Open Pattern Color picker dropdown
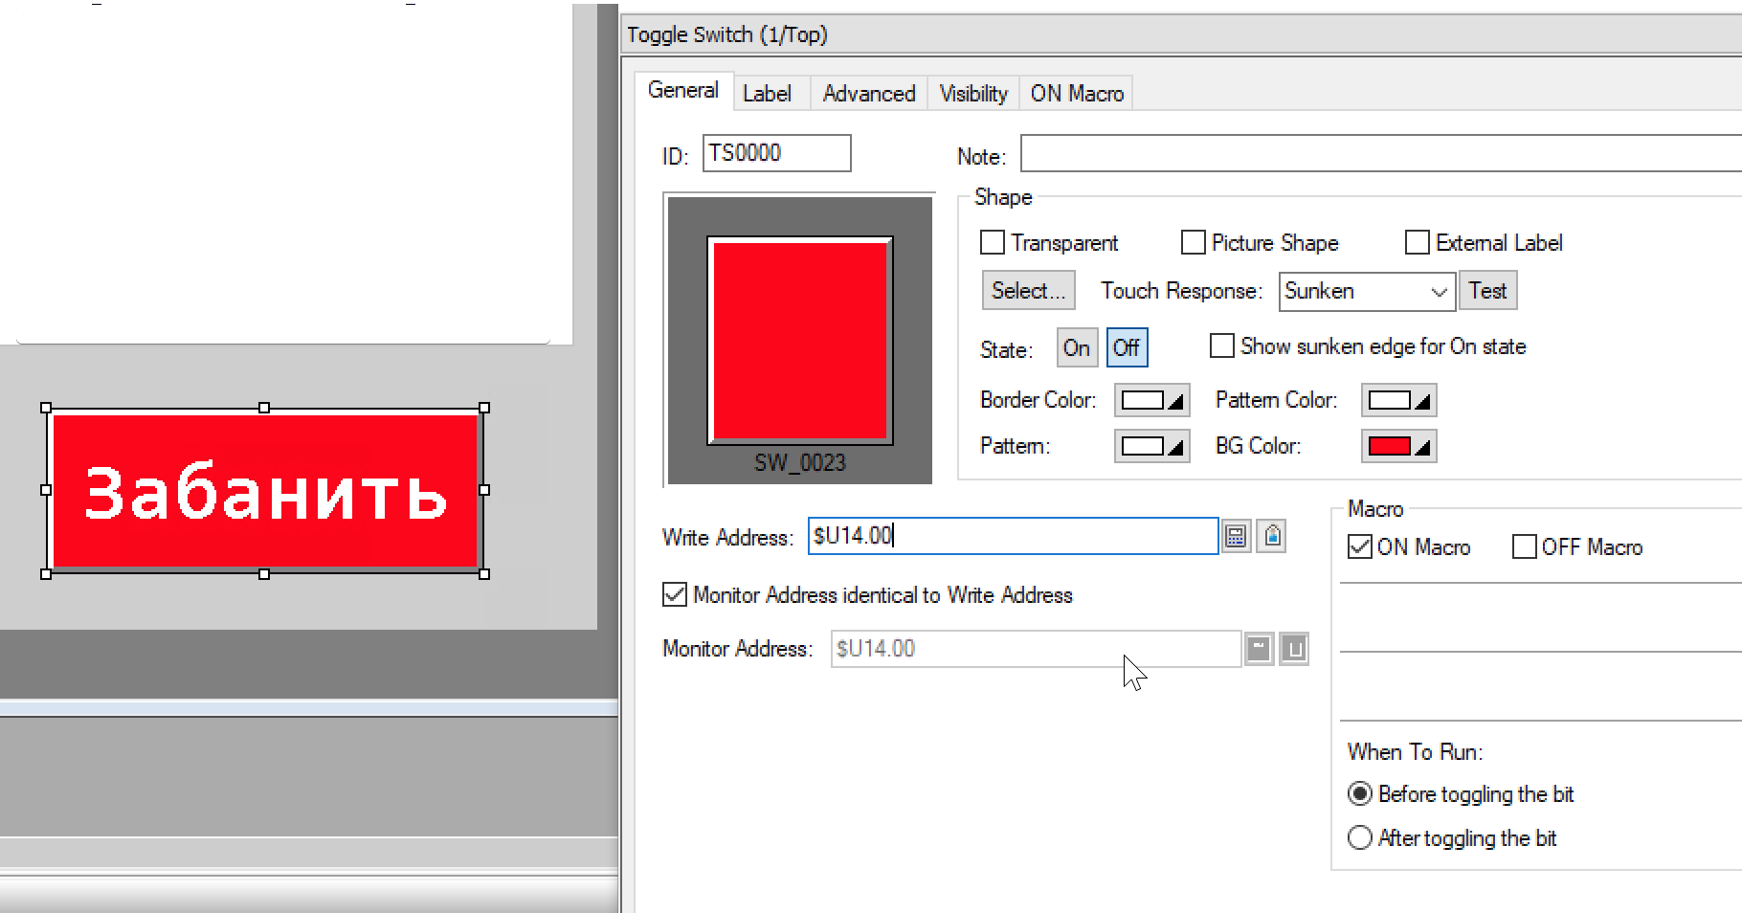Image resolution: width=1742 pixels, height=913 pixels. click(x=1398, y=400)
